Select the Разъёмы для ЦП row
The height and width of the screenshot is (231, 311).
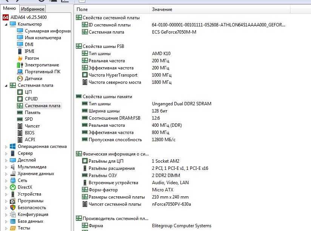click(131, 161)
